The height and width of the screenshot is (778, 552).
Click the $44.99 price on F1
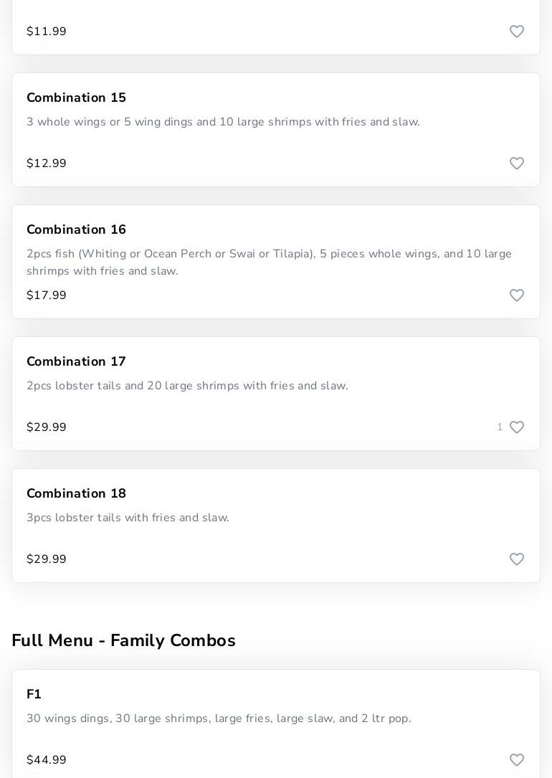click(x=47, y=760)
